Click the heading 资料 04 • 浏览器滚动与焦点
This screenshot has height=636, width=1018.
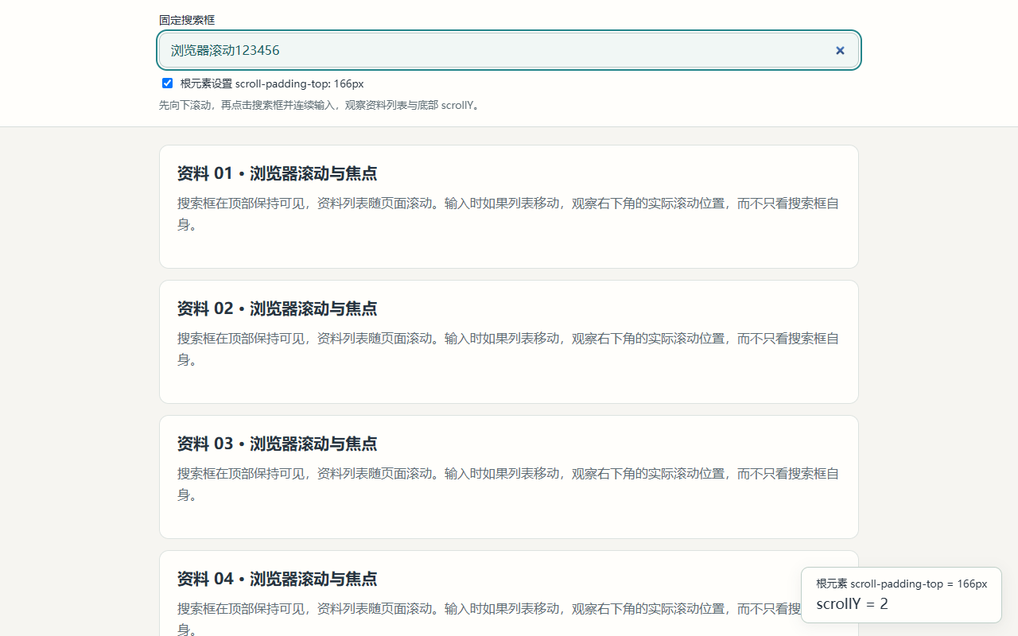coord(277,579)
